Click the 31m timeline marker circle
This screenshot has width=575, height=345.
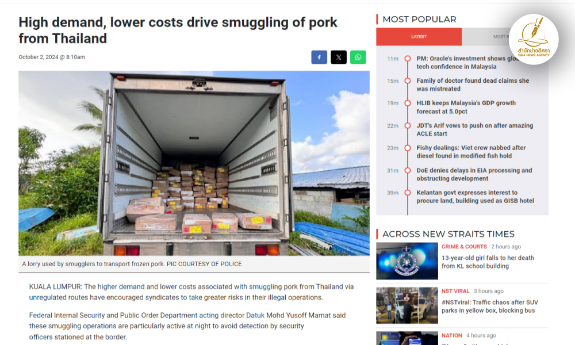(408, 170)
